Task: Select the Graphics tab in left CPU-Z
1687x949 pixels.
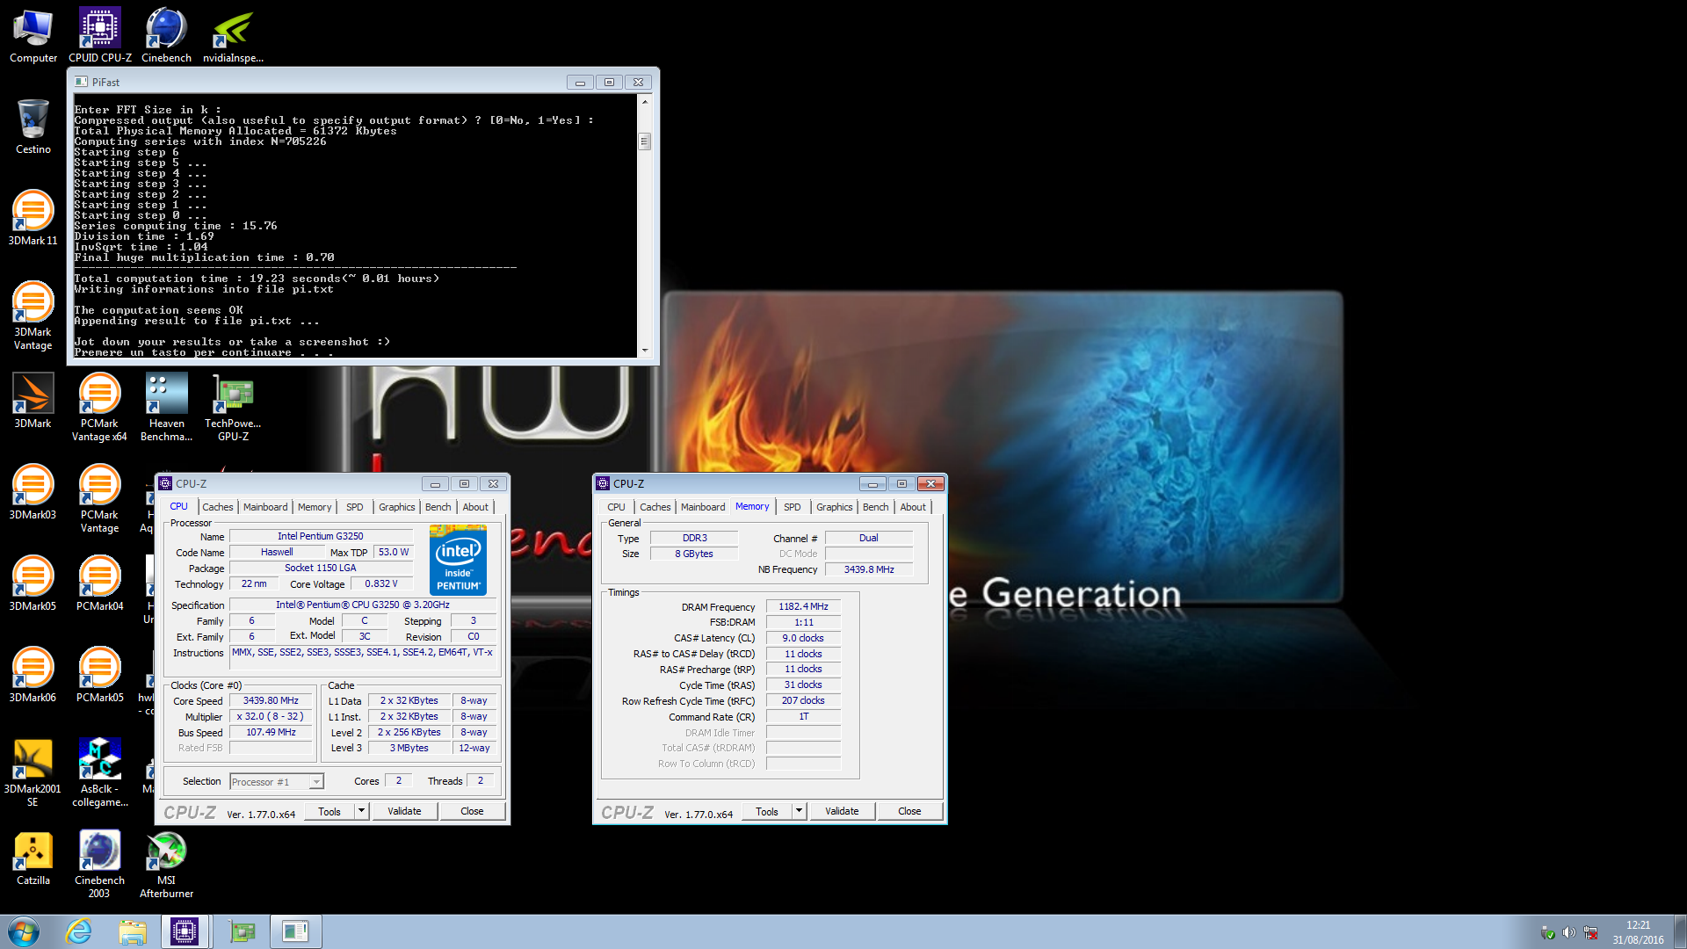Action: (397, 507)
